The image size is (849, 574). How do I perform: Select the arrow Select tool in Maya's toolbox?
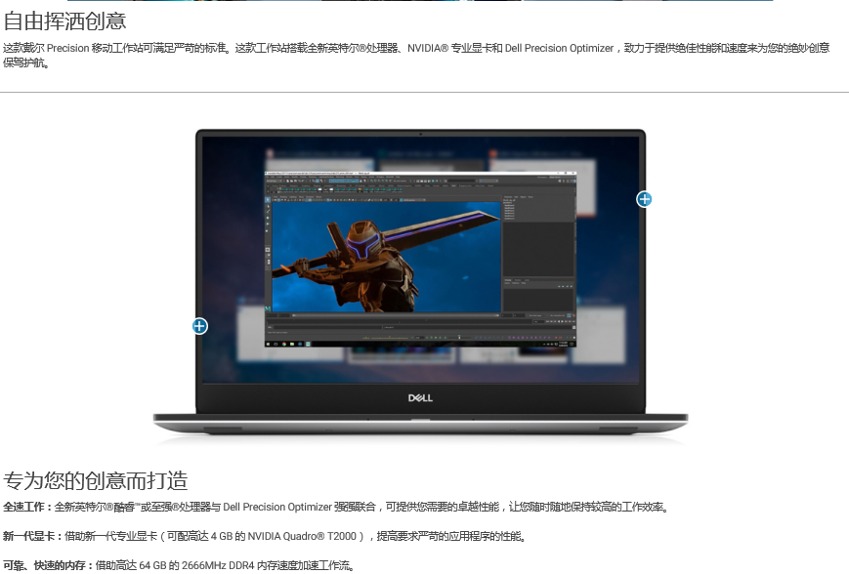pyautogui.click(x=269, y=199)
